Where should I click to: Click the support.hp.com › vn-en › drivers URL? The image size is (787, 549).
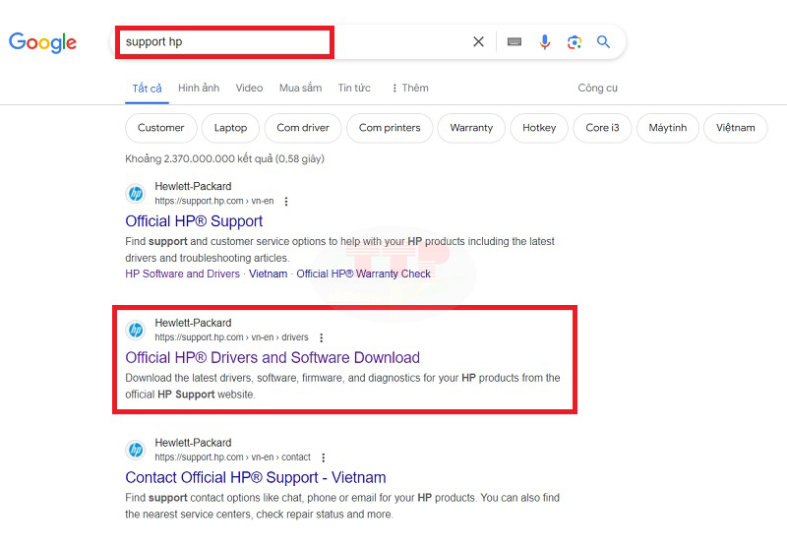[231, 337]
